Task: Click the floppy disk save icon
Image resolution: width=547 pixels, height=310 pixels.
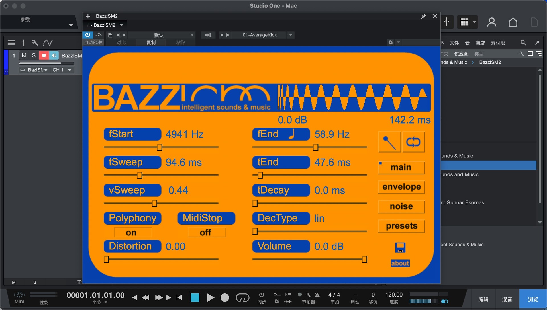Action: click(x=400, y=247)
